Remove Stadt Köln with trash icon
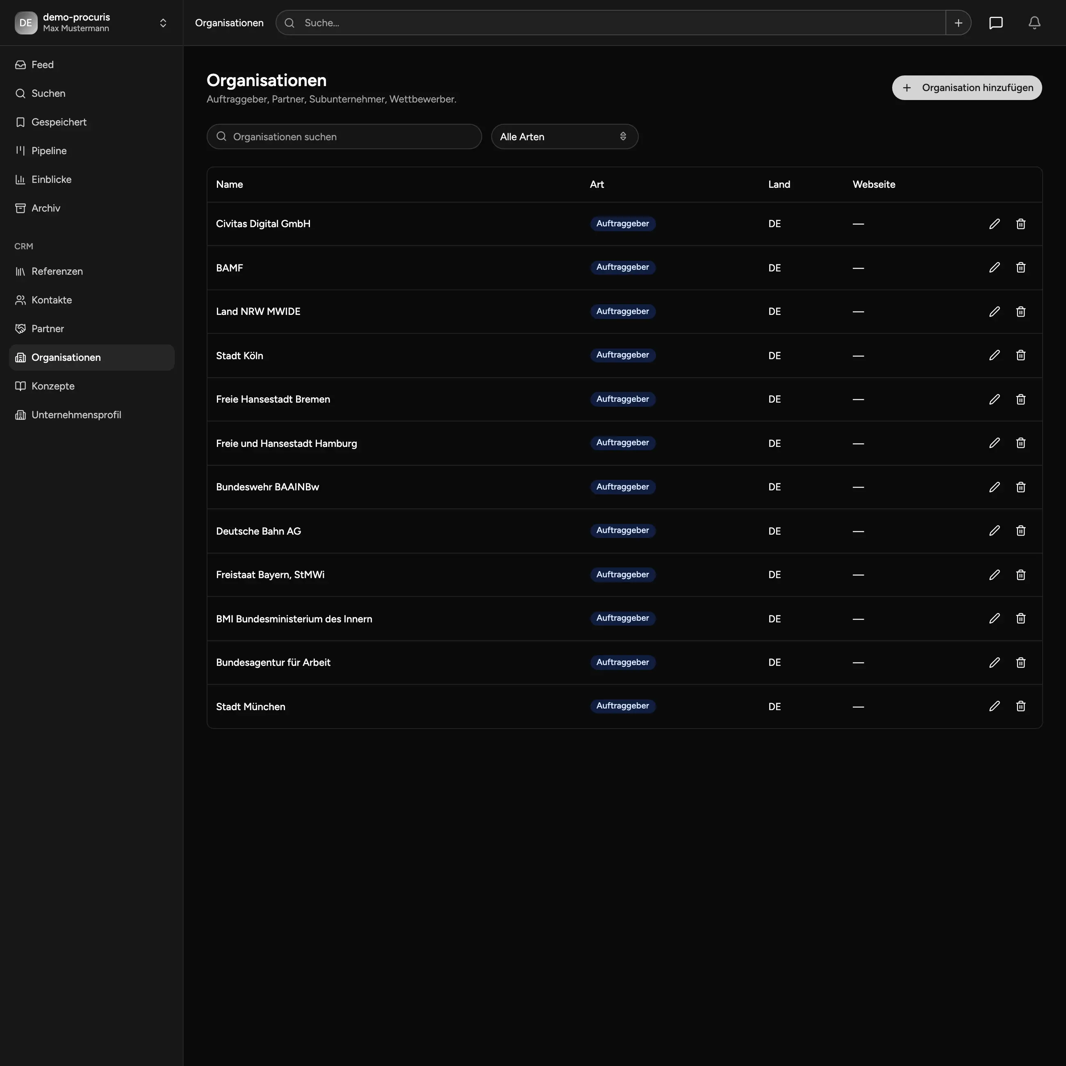 pos(1021,355)
